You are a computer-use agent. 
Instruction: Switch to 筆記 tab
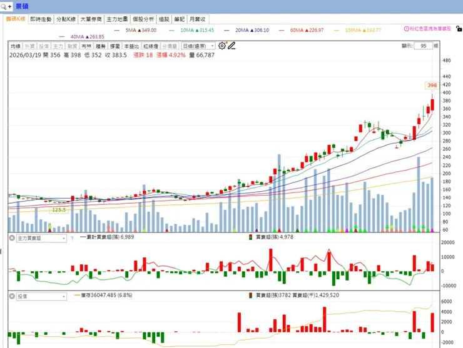(x=179, y=19)
